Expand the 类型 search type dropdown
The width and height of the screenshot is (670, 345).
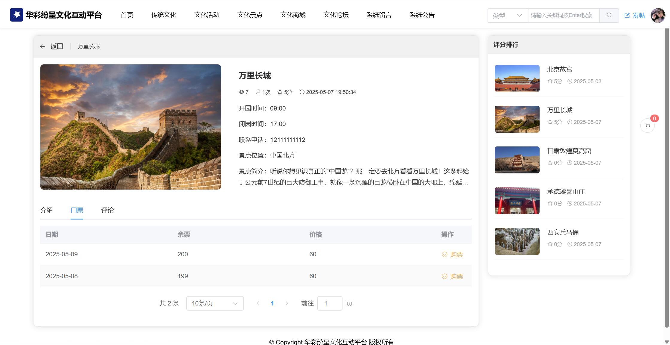coord(508,16)
